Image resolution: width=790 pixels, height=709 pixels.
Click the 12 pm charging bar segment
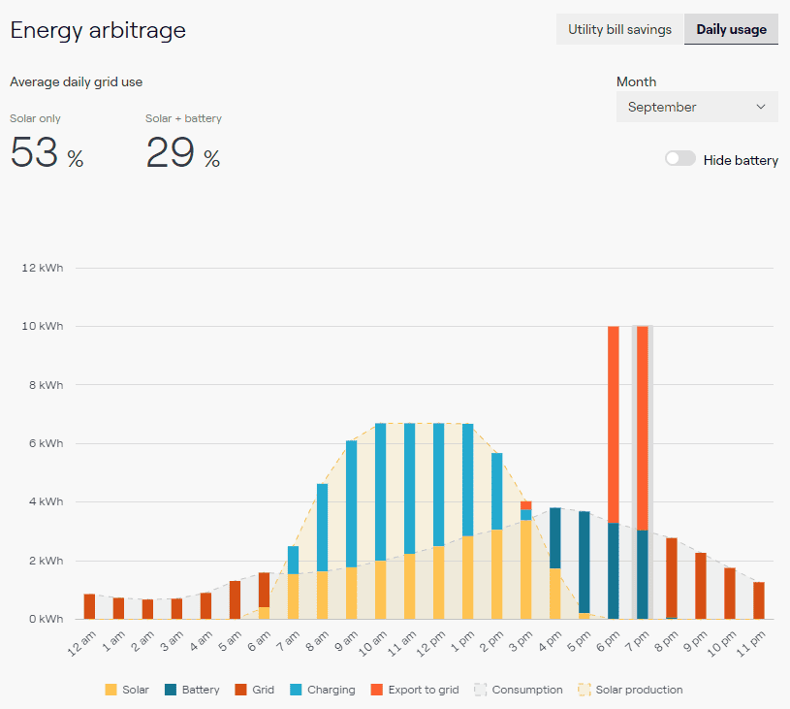click(x=439, y=485)
